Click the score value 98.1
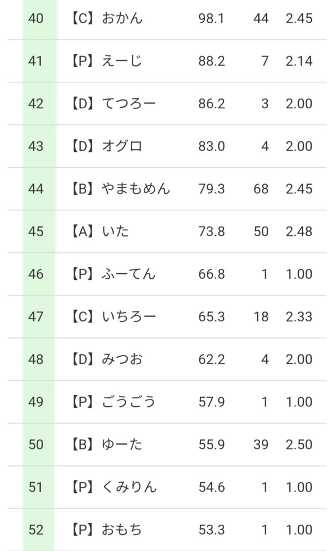 click(211, 18)
